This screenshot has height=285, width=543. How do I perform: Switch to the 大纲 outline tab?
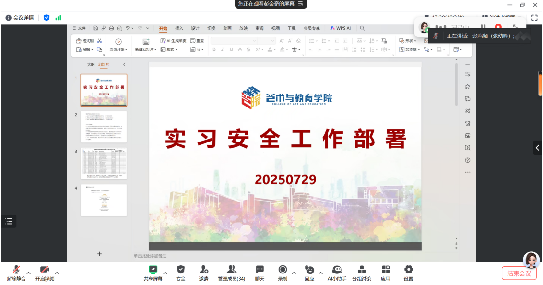click(x=91, y=64)
